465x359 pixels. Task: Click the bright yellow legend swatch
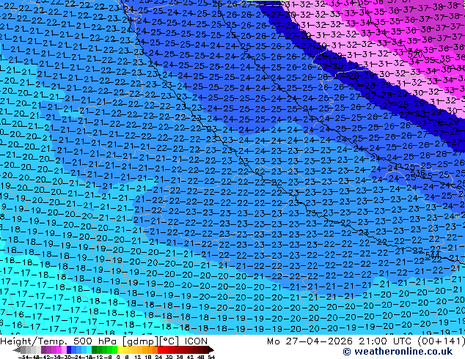click(x=120, y=349)
